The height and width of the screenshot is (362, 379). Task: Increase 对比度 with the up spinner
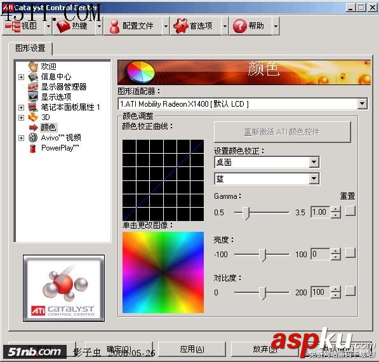pos(335,289)
